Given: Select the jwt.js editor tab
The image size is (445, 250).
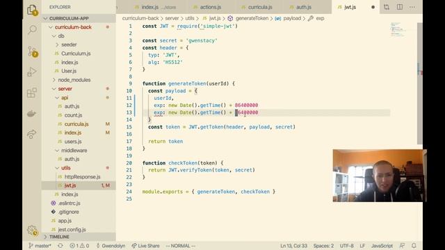Looking at the screenshot, I should pos(350,7).
